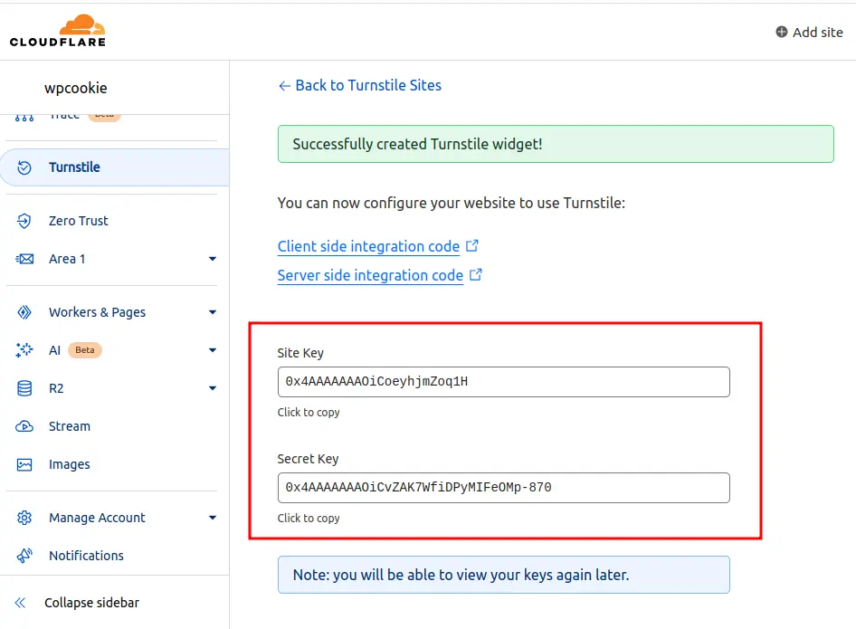856x629 pixels.
Task: Click the Cloudflare logo
Action: click(x=58, y=31)
